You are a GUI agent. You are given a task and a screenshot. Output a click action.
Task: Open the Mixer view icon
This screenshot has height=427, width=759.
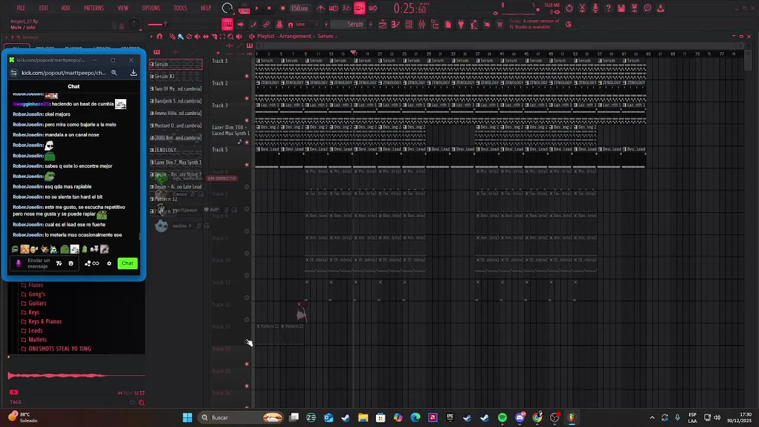422,24
